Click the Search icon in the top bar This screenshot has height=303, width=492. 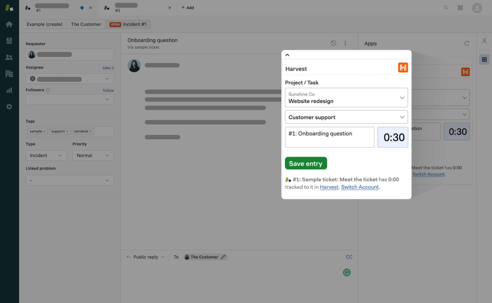(446, 7)
